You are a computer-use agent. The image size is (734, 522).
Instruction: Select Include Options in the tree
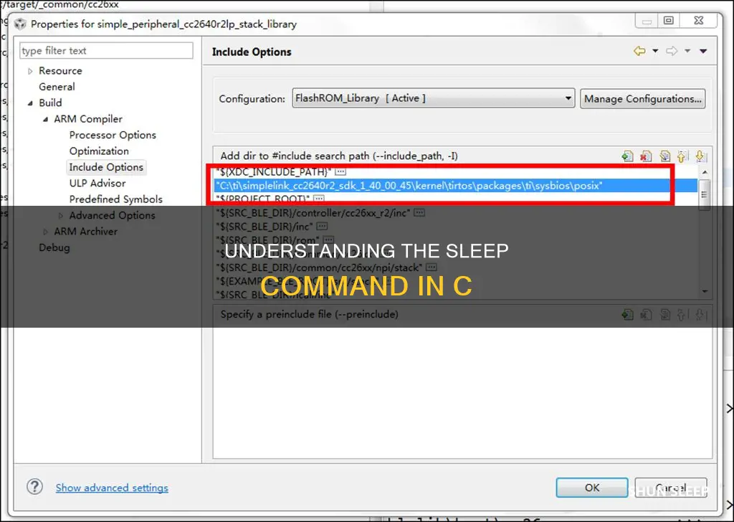pos(106,167)
